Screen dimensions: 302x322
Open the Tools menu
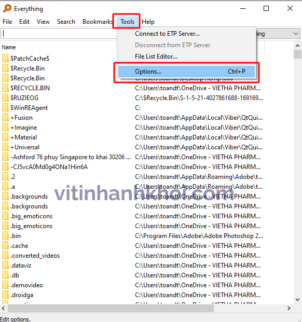click(x=127, y=22)
